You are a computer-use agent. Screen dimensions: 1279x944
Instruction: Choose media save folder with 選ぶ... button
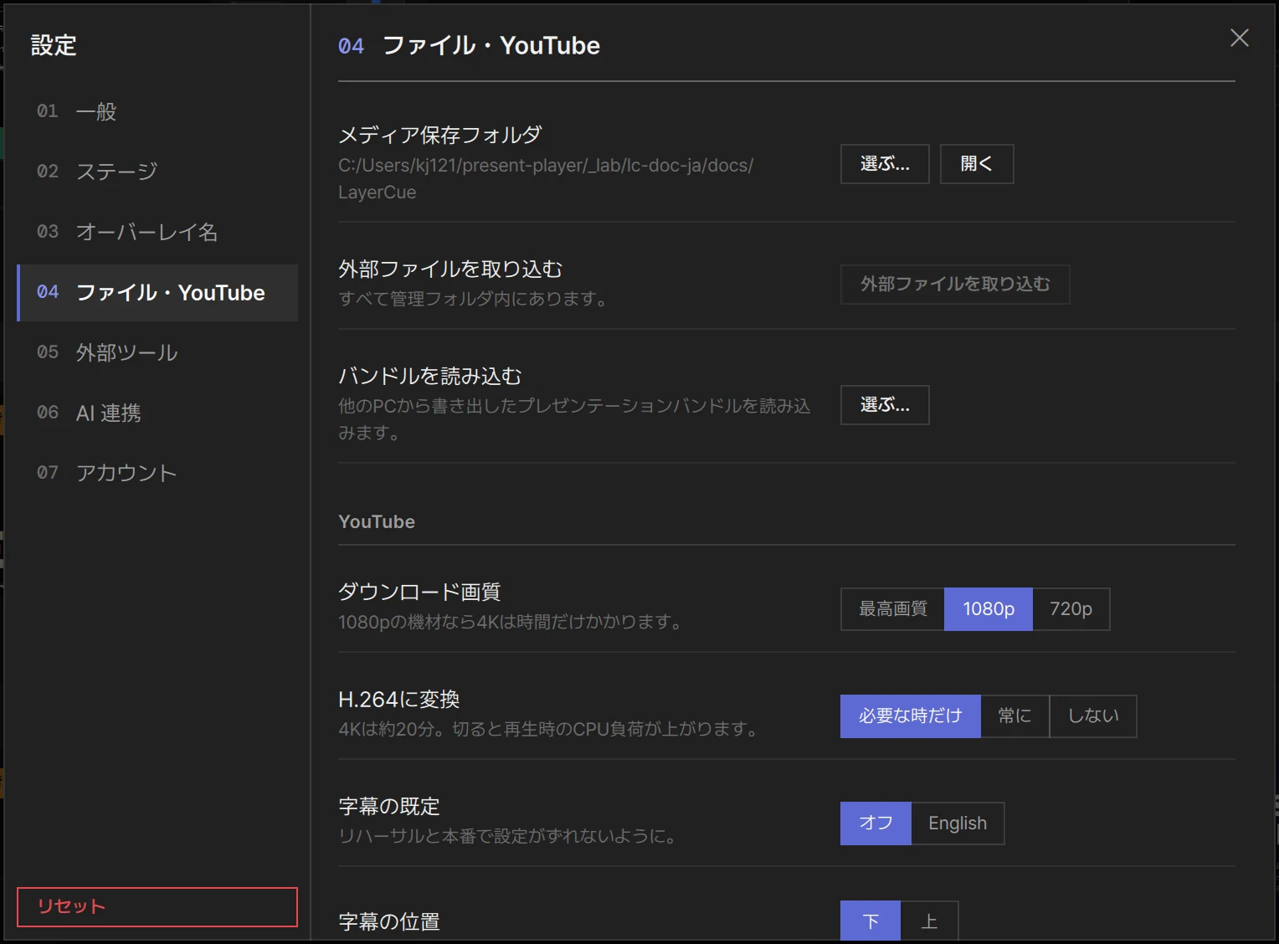(885, 164)
